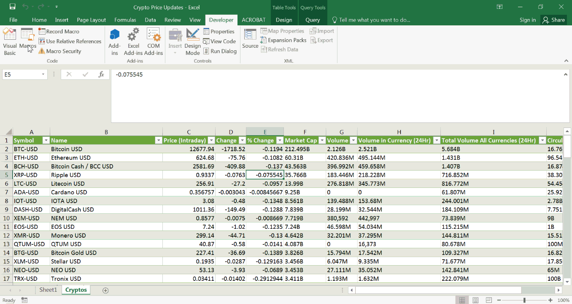Screen dimensions: 572x304
Task: Open the Visual Basic editor
Action: click(x=10, y=42)
